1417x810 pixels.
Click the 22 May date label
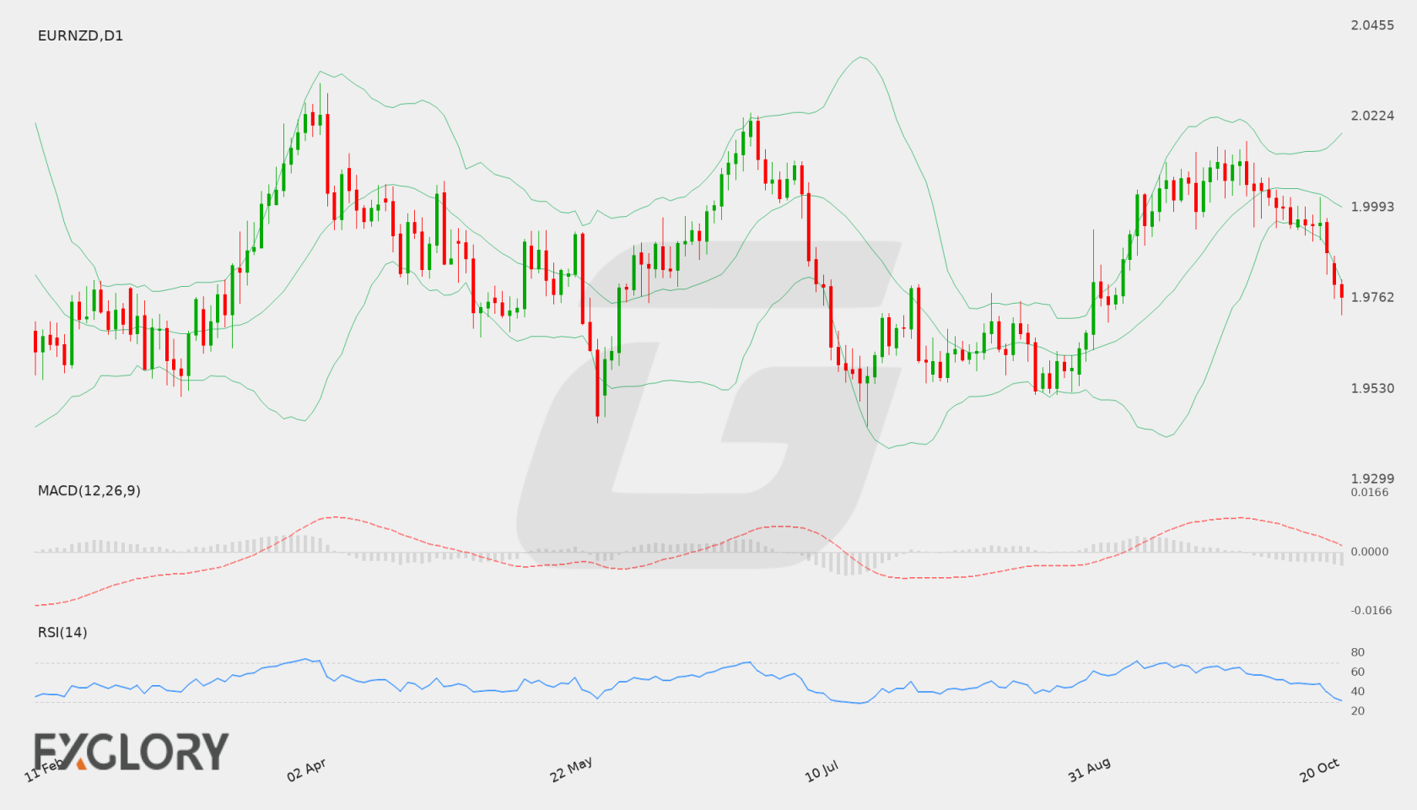[x=571, y=769]
